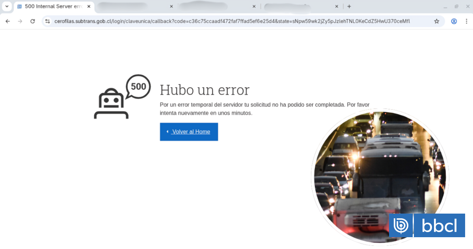Click the cerofilas.subtrans.gob.cl address bar
The width and height of the screenshot is (473, 249).
pos(232,21)
